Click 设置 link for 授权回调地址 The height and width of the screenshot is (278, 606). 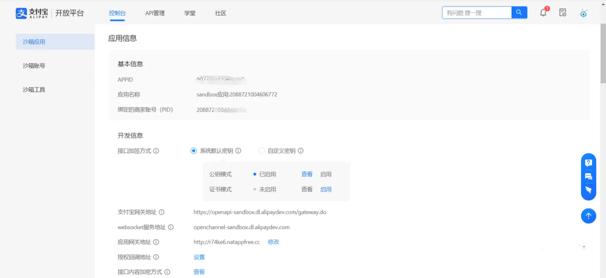199,257
